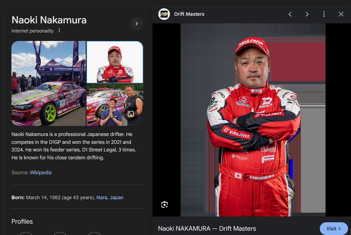This screenshot has height=235, width=351.
Task: Click the Naoki Nakamura heading
Action: [x=49, y=20]
